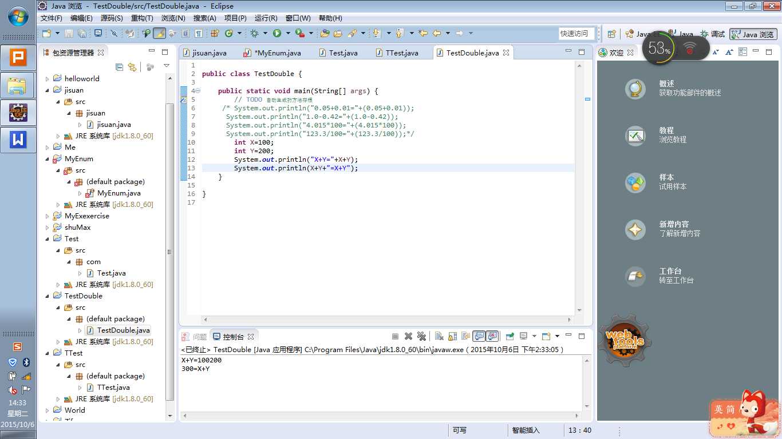Click the Save toolbar icon
Viewport: 782px width, 439px height.
coord(69,33)
